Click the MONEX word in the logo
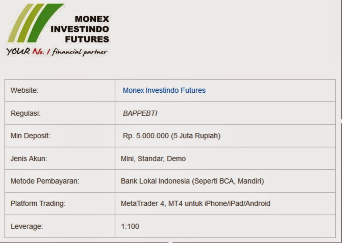342x243 pixels. click(x=92, y=19)
